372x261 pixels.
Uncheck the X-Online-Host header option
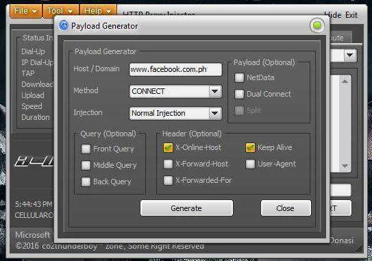tap(169, 147)
